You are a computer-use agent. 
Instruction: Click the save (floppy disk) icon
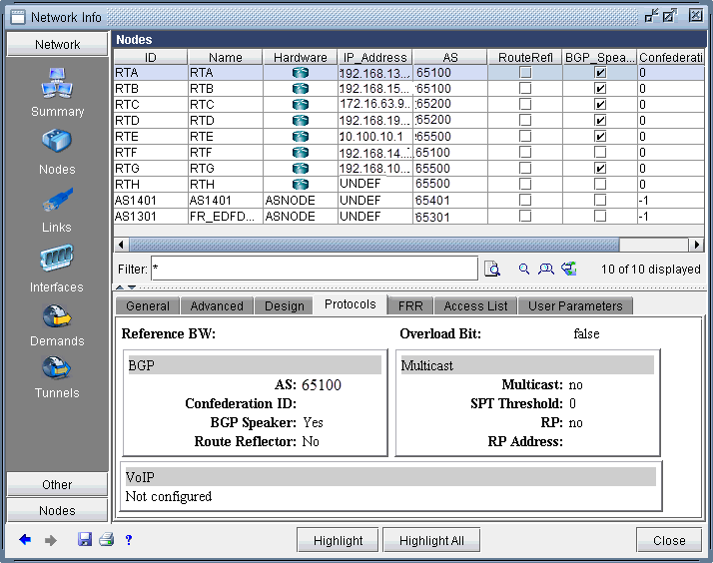[85, 540]
